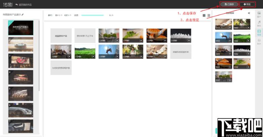Open the Pictures panel in right sidebar

coord(259,14)
